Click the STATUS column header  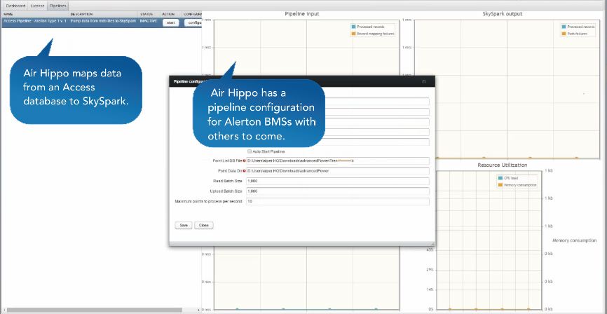coord(146,14)
